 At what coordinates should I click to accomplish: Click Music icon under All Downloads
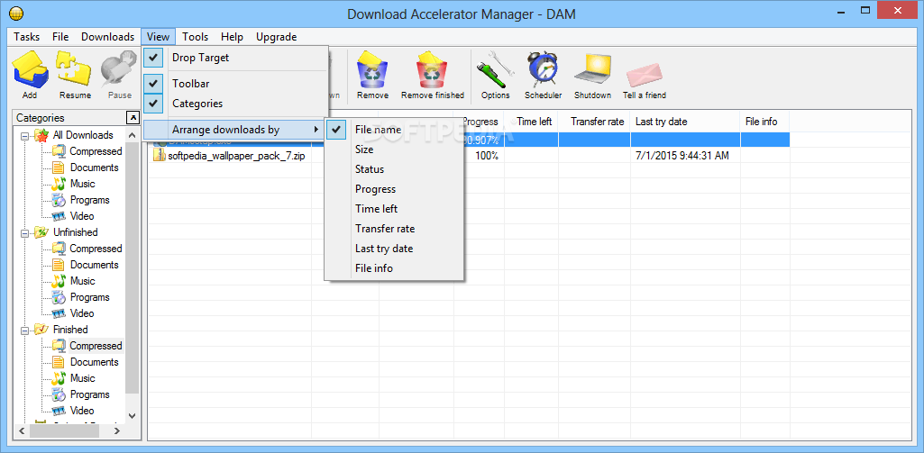(59, 184)
